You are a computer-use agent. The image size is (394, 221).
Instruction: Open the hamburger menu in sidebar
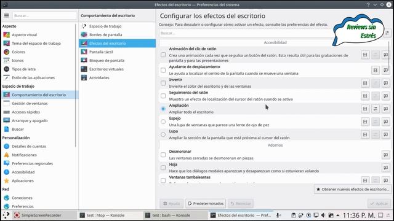(7, 15)
